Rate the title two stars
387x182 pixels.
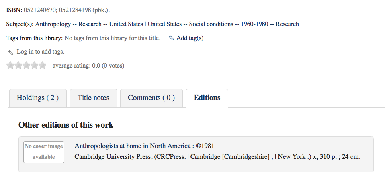pyautogui.click(x=18, y=66)
